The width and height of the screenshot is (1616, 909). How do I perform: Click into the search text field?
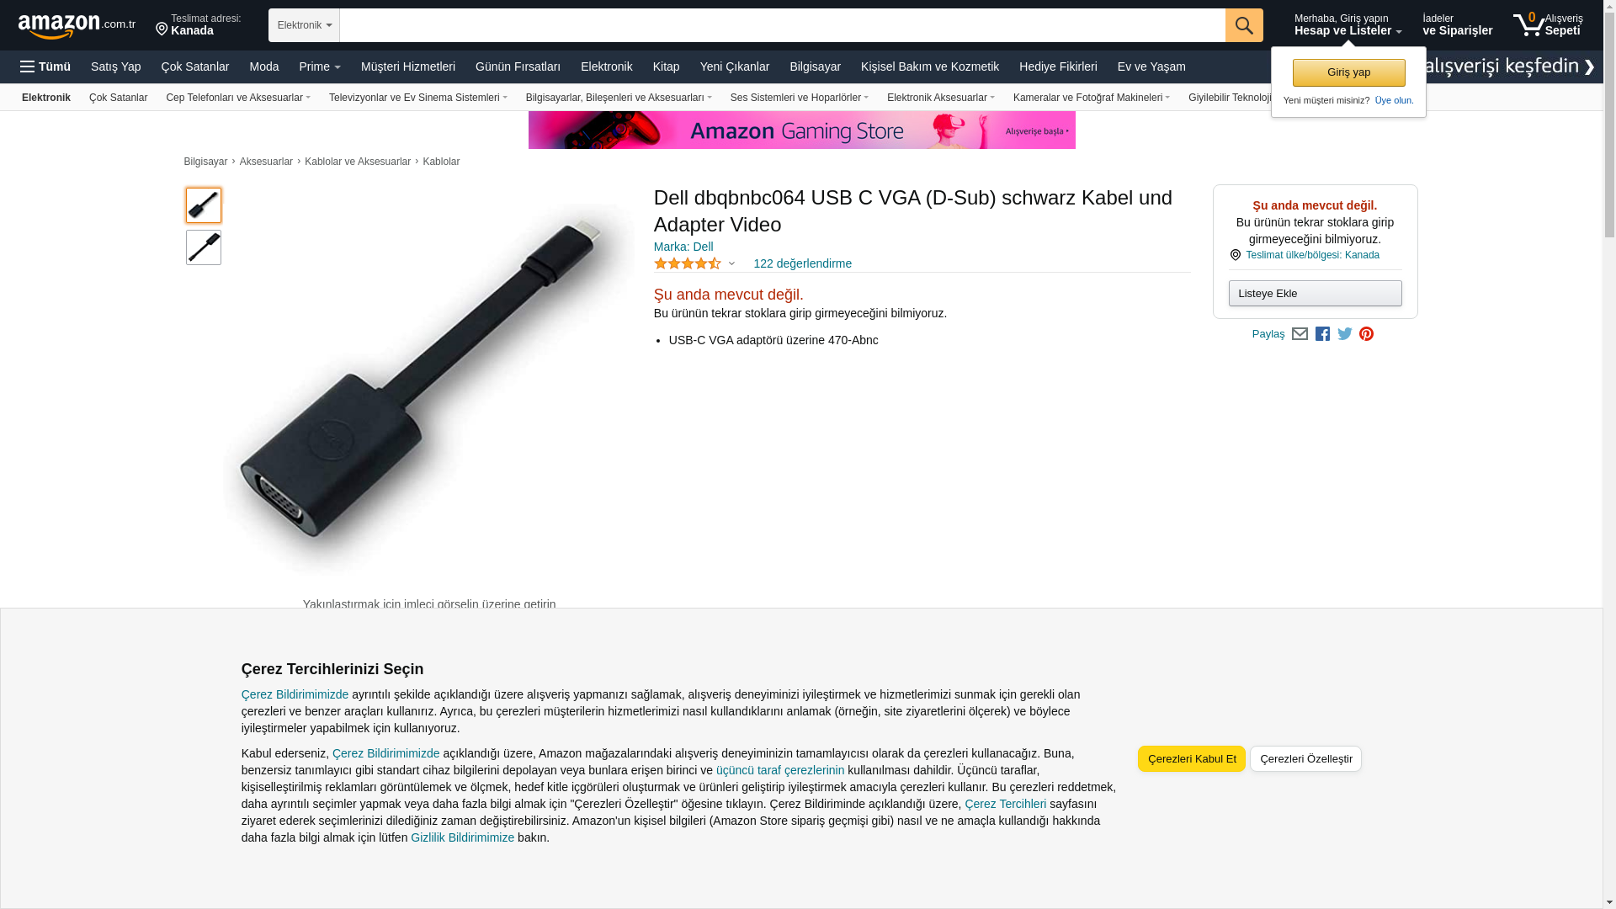782,25
